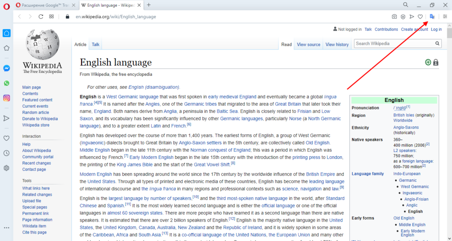Reload the current page
452x241 pixels.
pyautogui.click(x=41, y=17)
